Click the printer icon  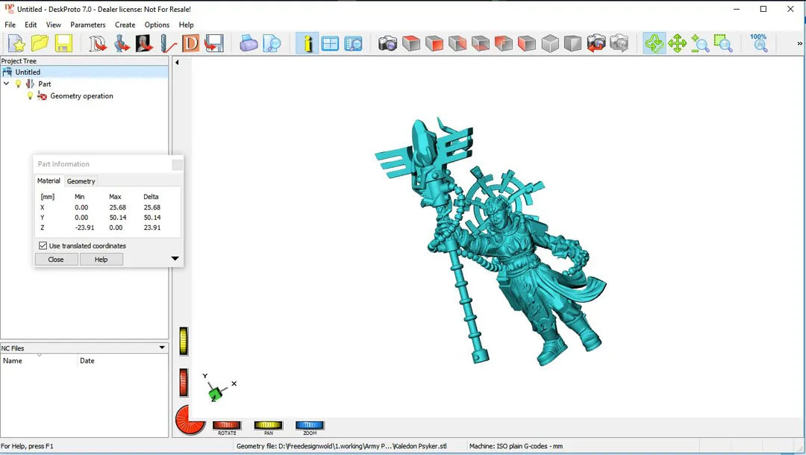[x=249, y=44]
